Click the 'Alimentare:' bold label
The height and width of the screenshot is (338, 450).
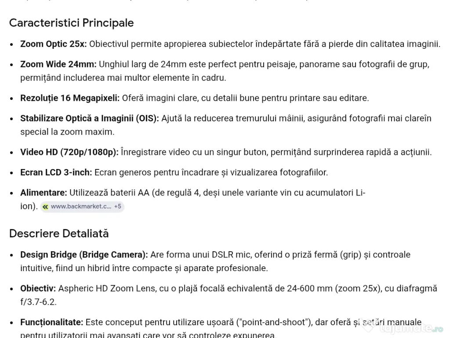tap(44, 193)
